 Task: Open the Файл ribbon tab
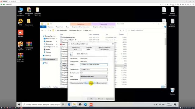(43, 27)
